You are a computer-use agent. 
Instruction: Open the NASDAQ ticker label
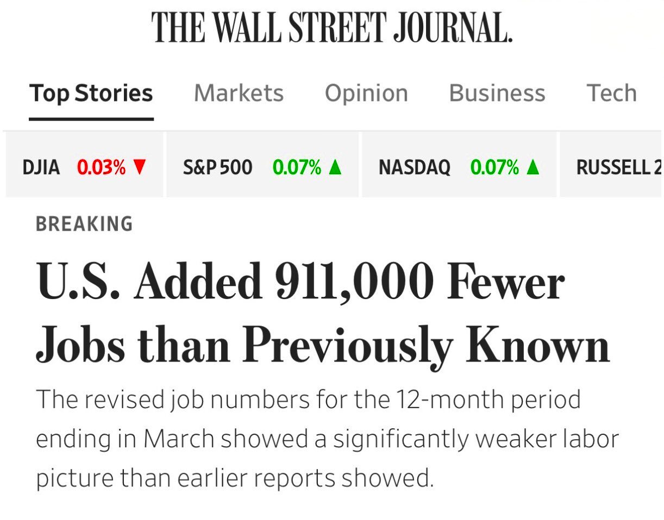coord(415,168)
